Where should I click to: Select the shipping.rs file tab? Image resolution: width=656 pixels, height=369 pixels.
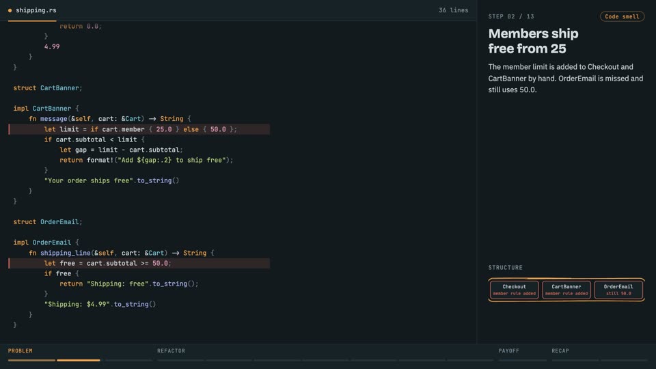[32, 10]
